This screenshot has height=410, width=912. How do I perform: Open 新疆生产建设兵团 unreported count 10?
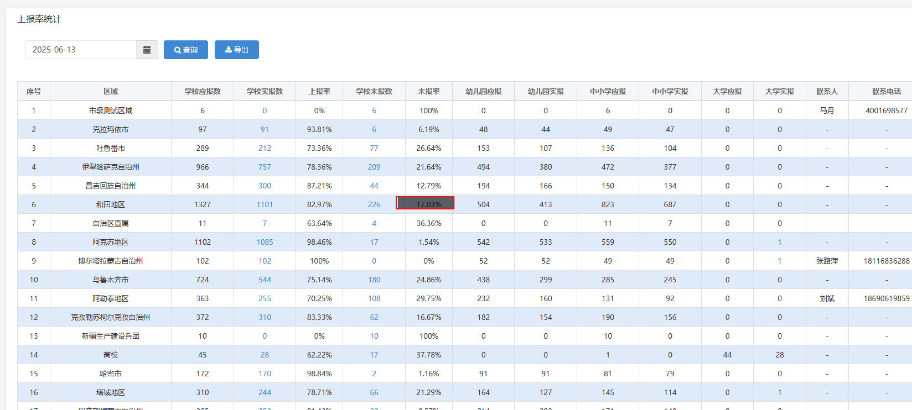coord(374,336)
